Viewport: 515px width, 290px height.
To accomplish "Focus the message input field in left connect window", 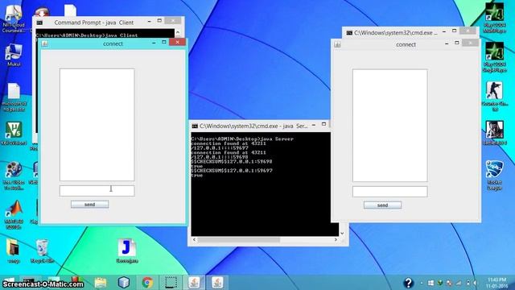I will (x=97, y=191).
